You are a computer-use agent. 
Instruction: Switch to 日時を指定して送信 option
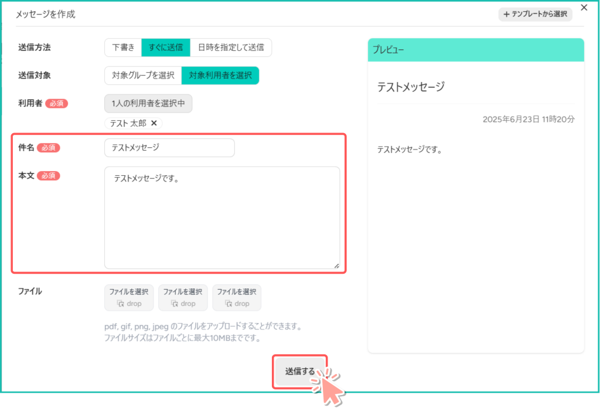click(x=231, y=47)
